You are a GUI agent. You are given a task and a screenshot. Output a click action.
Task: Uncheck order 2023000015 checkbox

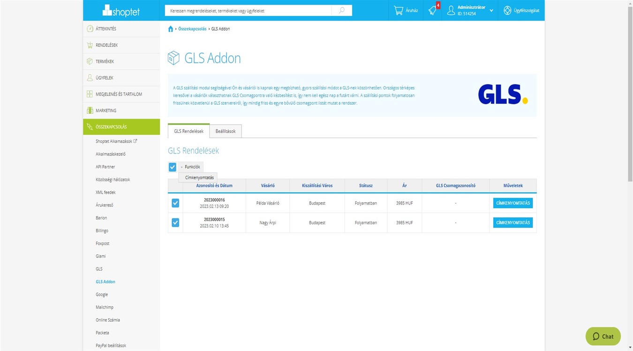[x=175, y=223]
